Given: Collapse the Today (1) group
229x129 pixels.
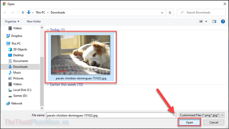Looking at the screenshot, I should (x=48, y=30).
